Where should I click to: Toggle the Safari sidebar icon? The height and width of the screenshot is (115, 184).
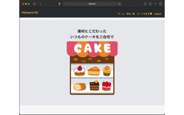[34, 4]
